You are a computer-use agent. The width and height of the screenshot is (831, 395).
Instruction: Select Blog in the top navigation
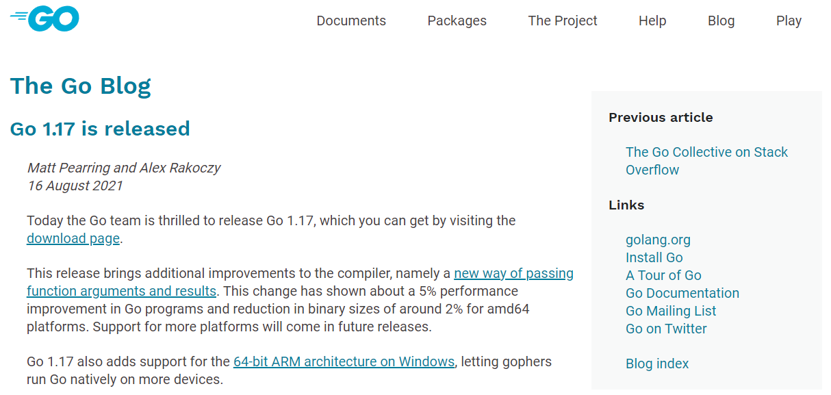[x=721, y=21]
